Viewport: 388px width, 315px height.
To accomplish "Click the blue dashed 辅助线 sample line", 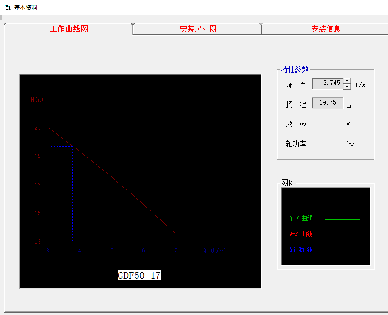I will tap(342, 251).
